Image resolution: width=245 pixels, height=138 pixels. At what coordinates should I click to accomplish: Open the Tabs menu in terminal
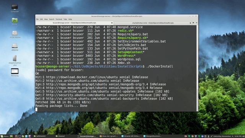tap(65, 19)
